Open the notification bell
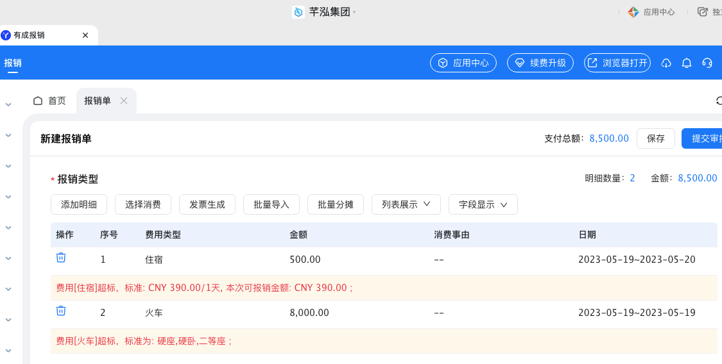 (x=687, y=63)
